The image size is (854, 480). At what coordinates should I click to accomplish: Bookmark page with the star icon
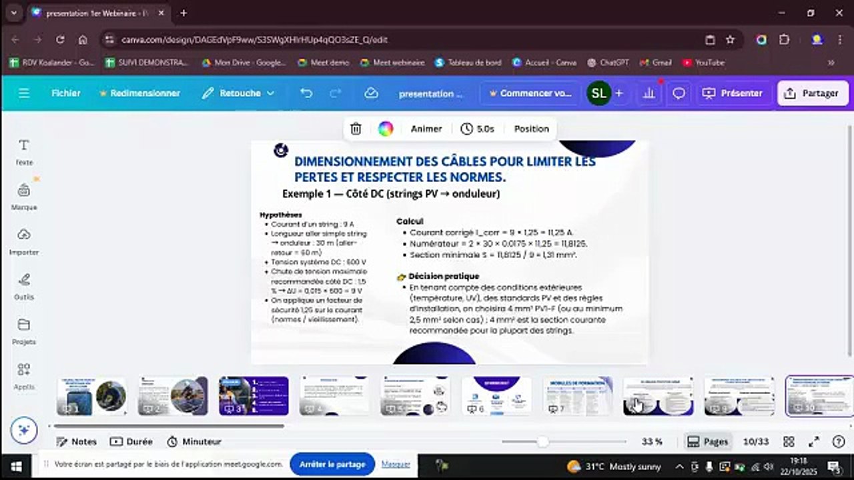[x=730, y=39]
